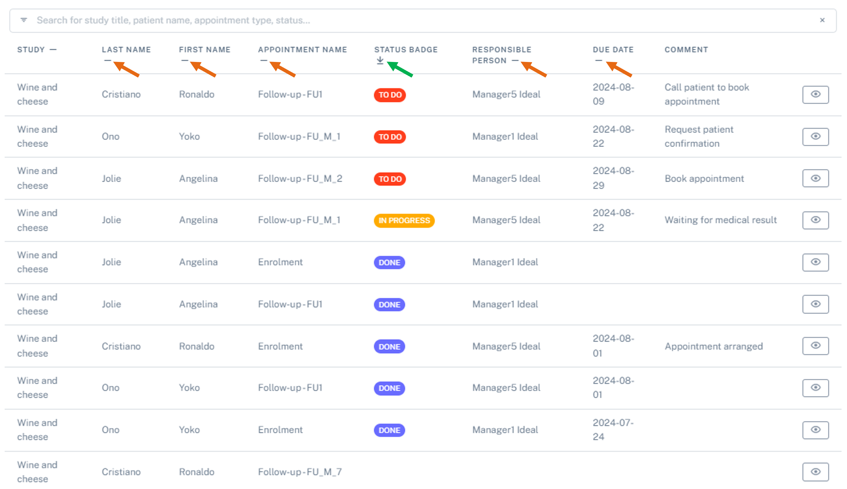Viewport: 847px width, 489px height.
Task: Select 'Waiting for medical result' comment
Action: (x=721, y=220)
